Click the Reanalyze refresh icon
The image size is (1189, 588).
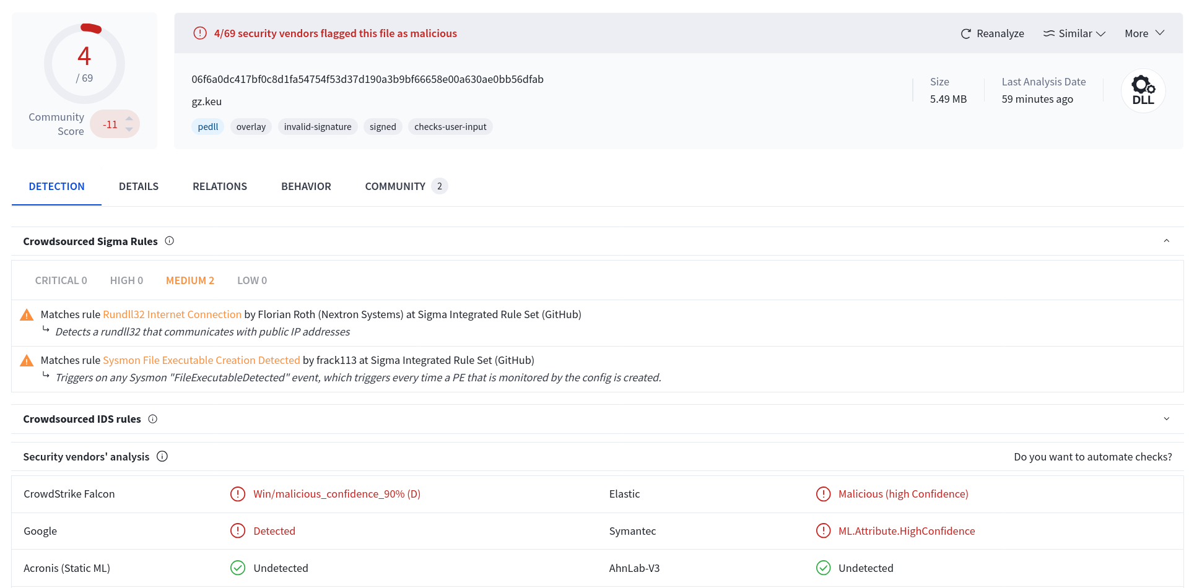(965, 33)
